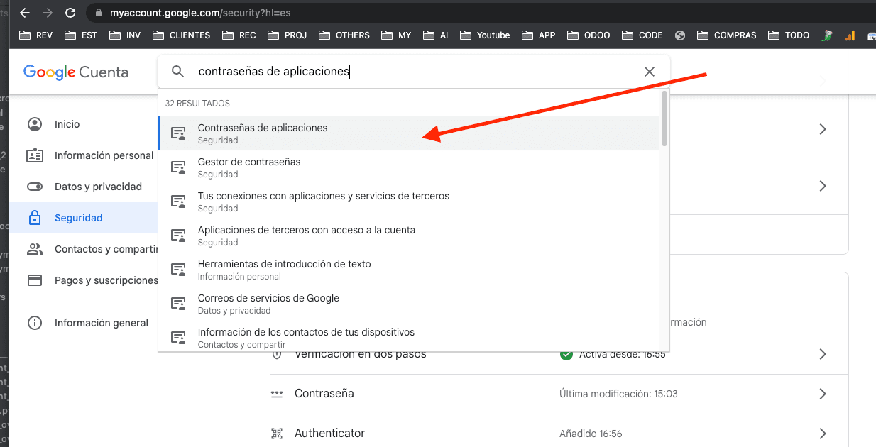Expand the Contraseña row chevron

click(823, 394)
